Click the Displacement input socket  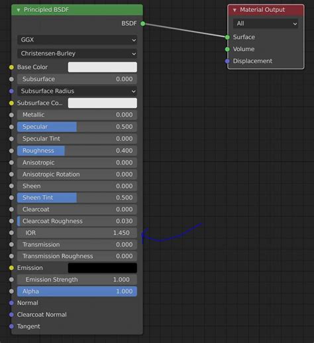click(227, 61)
